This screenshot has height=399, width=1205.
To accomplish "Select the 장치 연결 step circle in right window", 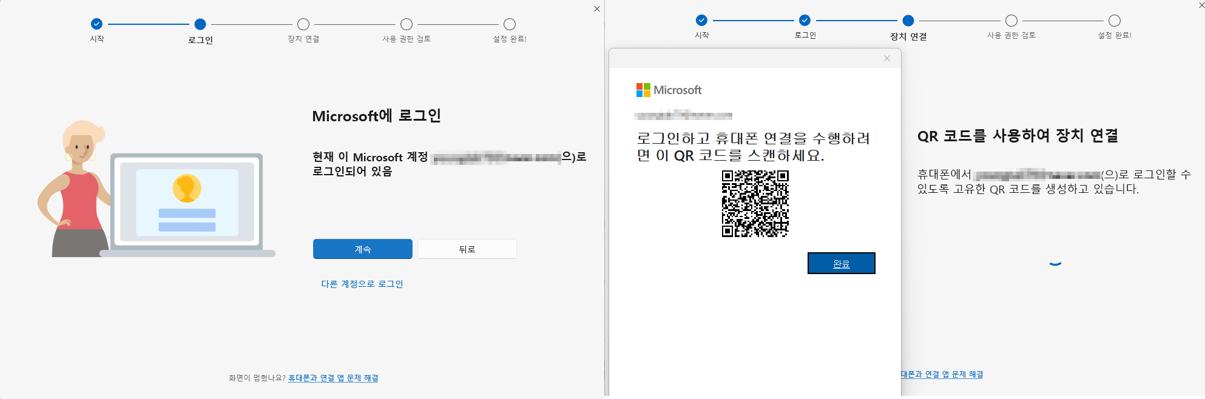I will click(x=908, y=20).
